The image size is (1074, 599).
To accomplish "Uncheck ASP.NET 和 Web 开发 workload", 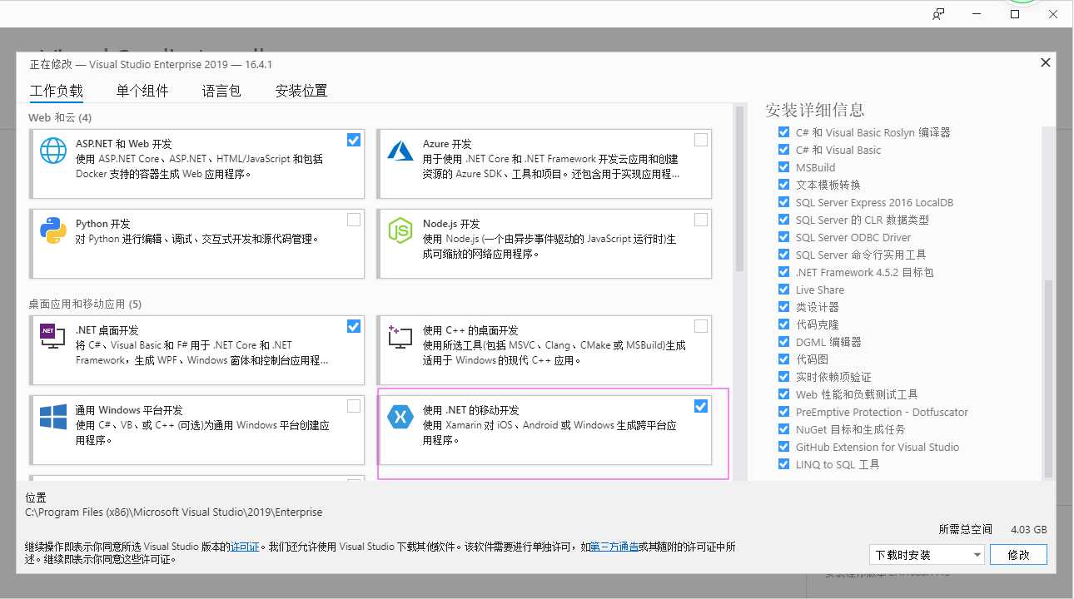I will click(354, 140).
